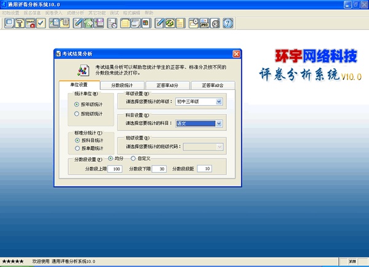Close the 考试结果分析 dialog
The image size is (369, 267).
point(236,54)
